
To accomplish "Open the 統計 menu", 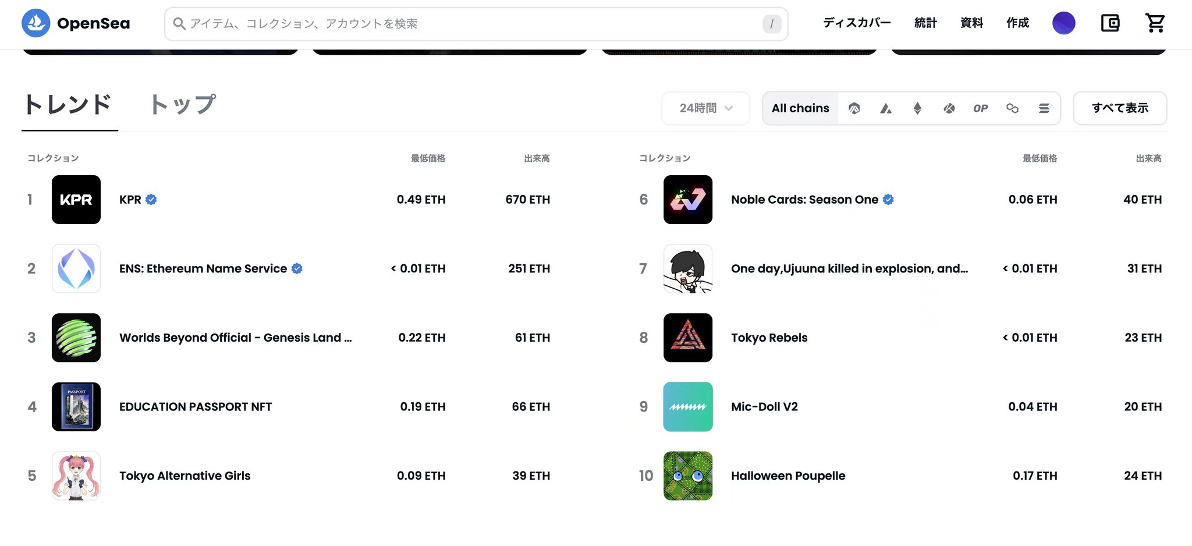I will (x=925, y=23).
